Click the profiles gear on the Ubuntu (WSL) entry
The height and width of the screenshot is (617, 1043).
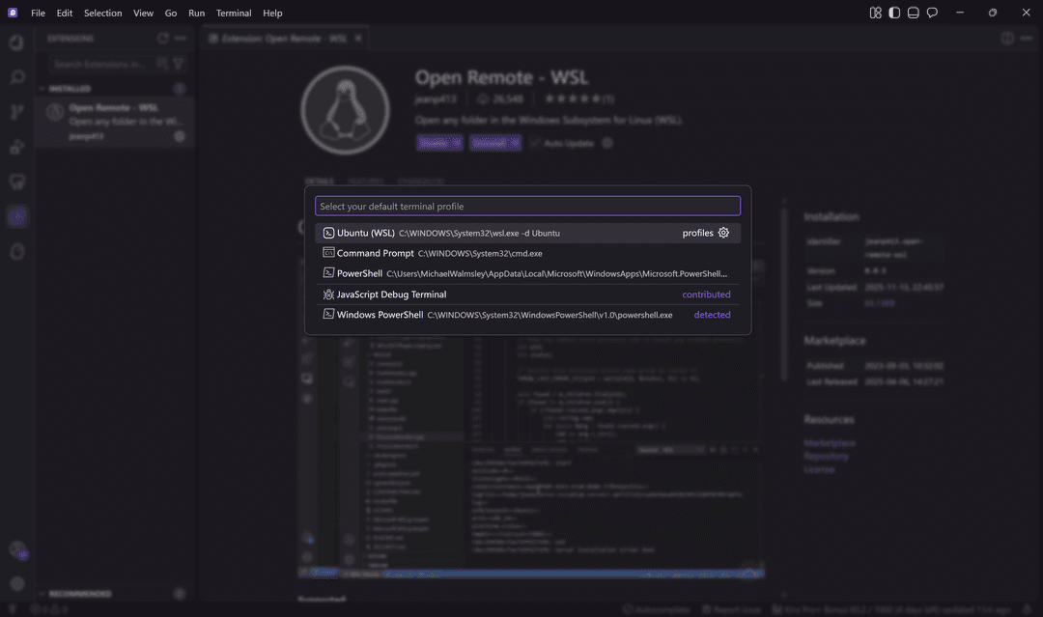click(723, 233)
